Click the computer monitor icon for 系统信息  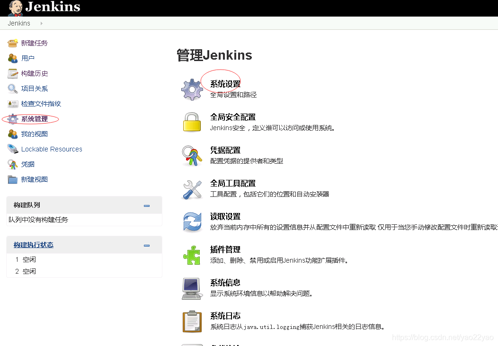pyautogui.click(x=192, y=289)
